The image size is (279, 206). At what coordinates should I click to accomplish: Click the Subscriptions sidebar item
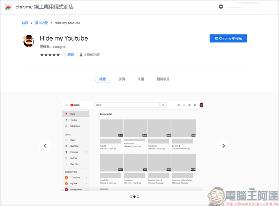pos(76,126)
